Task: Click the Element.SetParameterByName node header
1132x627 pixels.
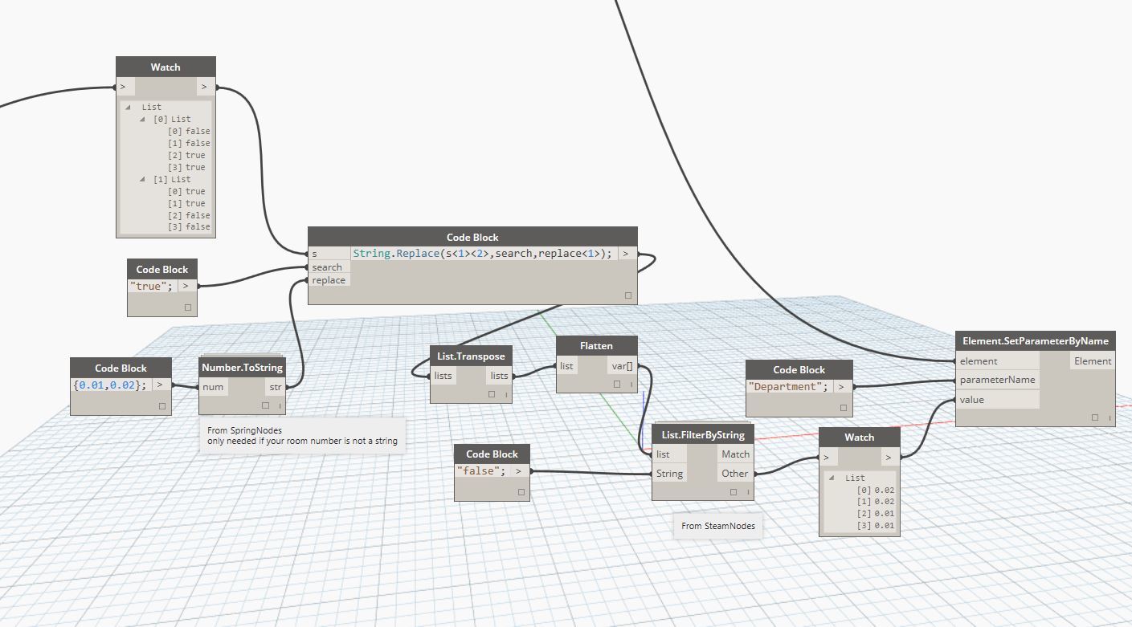Action: [1036, 341]
